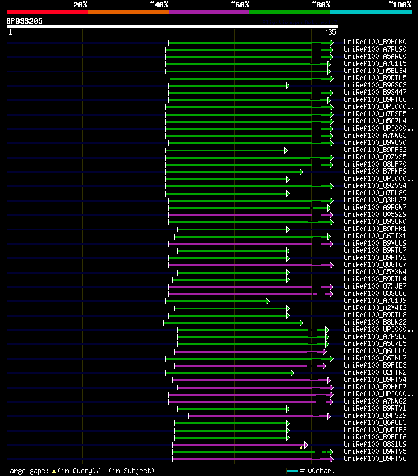Click the UniRef100_C6TIX1 label
The width and height of the screenshot is (418, 476).
(x=375, y=236)
